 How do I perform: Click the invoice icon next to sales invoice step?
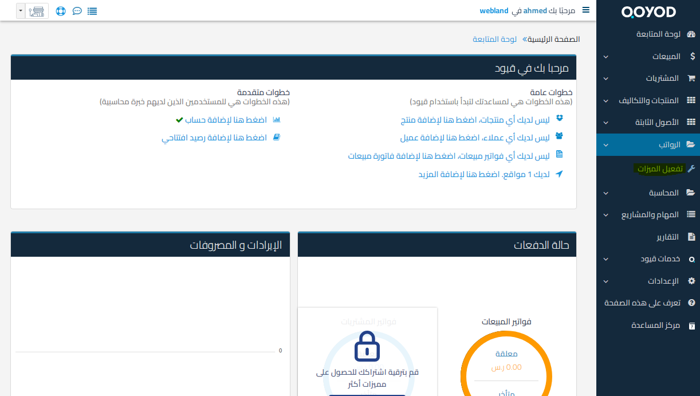pyautogui.click(x=558, y=155)
